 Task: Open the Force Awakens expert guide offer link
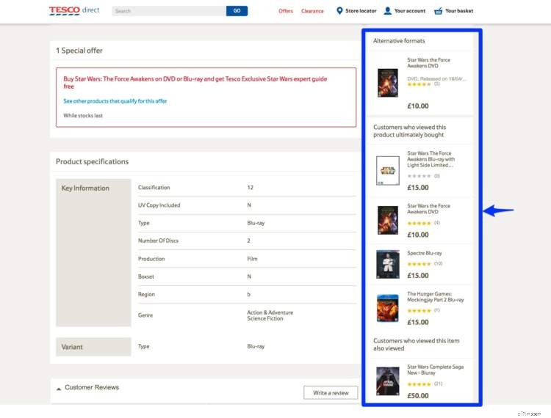tap(195, 82)
